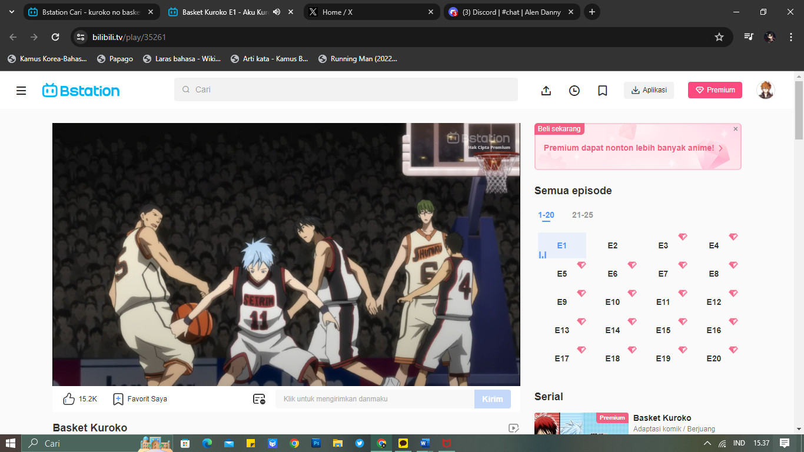The image size is (804, 452).
Task: Open watch history clock icon
Action: [x=574, y=91]
